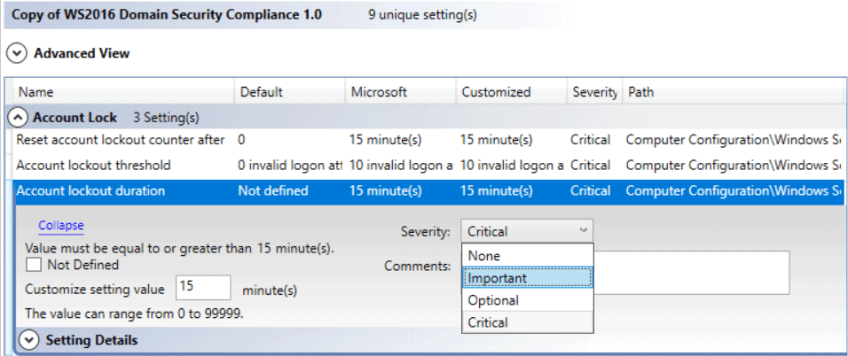Sort by the Name column header
The width and height of the screenshot is (848, 356).
[x=125, y=92]
